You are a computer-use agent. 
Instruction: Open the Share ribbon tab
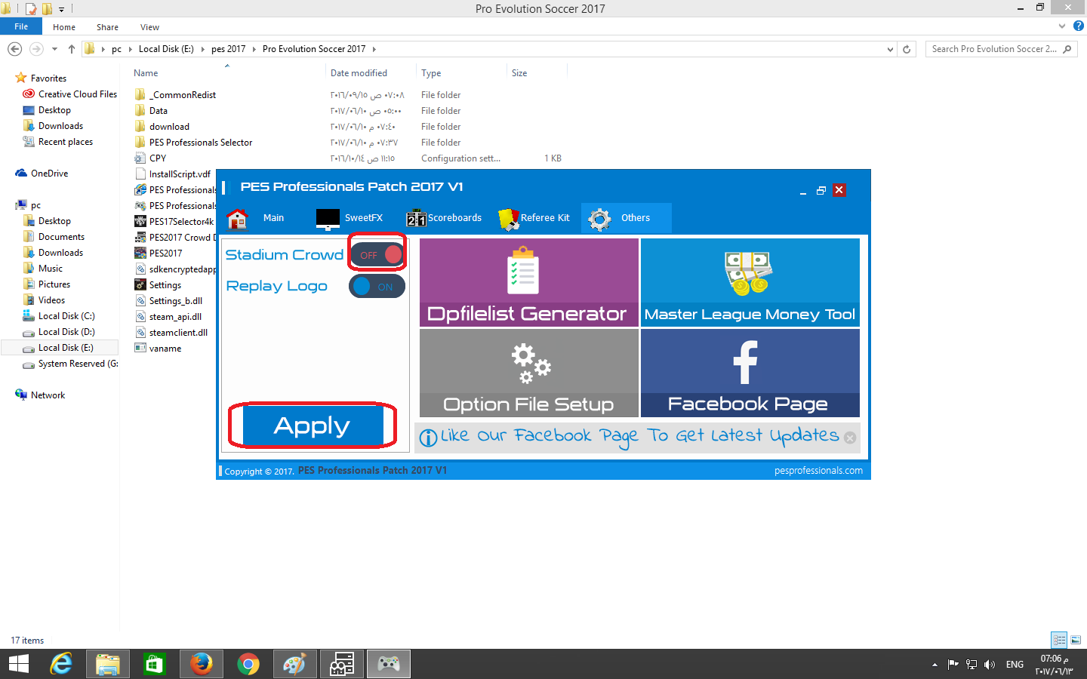click(x=107, y=27)
